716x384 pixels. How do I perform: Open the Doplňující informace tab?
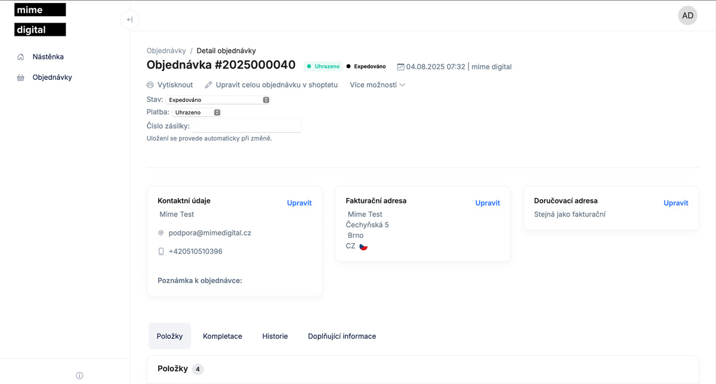point(342,336)
